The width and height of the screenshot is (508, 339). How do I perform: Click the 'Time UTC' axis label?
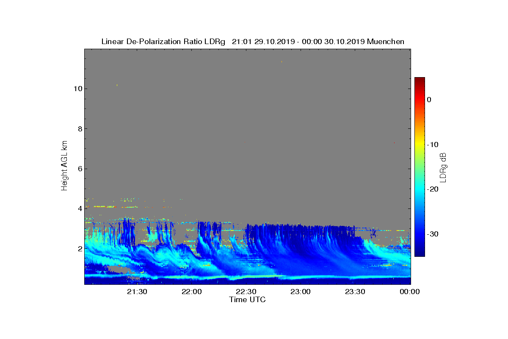point(248,300)
